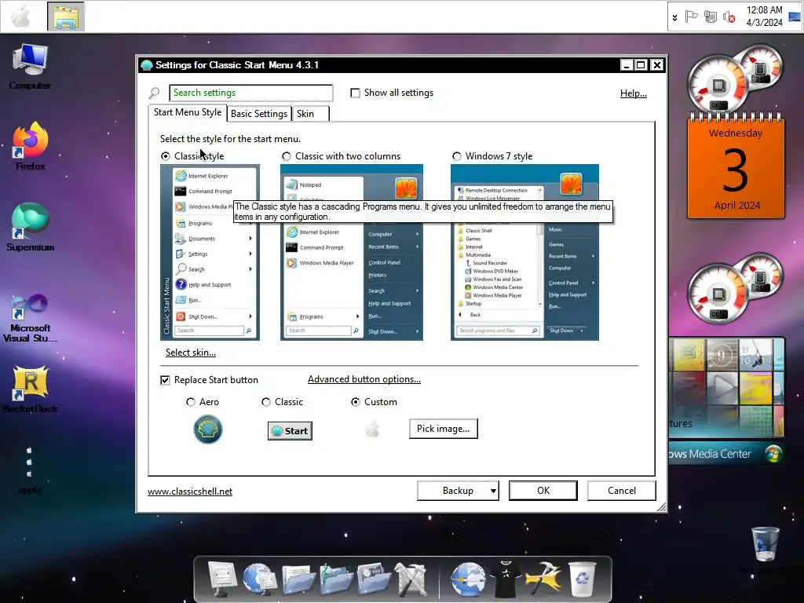804x603 pixels.
Task: Switch to Start Menu Style tab
Action: point(188,112)
